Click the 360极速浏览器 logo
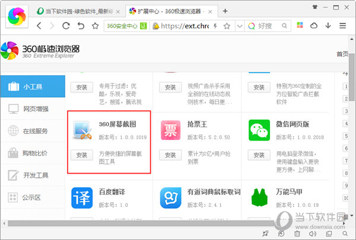The image size is (356, 240). (x=40, y=51)
